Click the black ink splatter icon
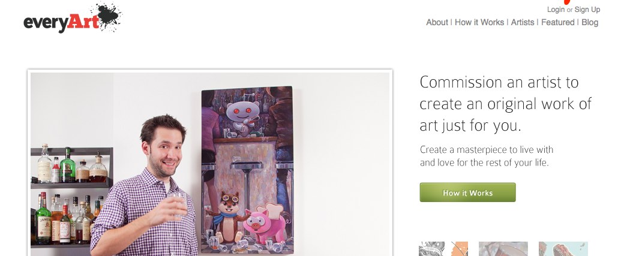Image resolution: width=618 pixels, height=256 pixels. [x=109, y=16]
